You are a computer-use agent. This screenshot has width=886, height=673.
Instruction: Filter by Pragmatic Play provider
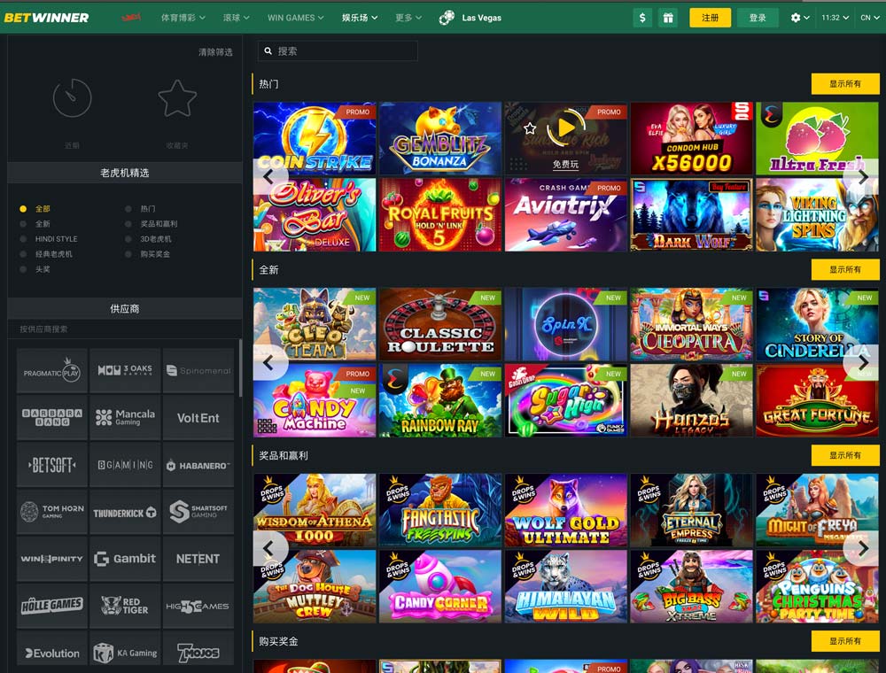click(52, 371)
